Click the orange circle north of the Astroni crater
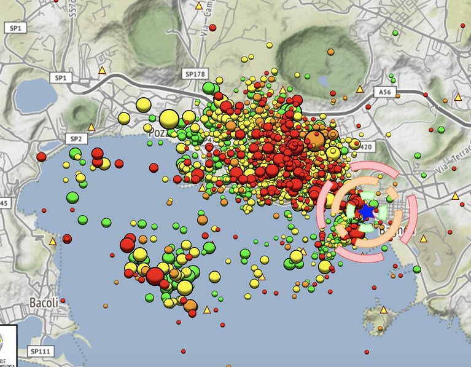Viewport: 471px width, 367px height. (331, 52)
